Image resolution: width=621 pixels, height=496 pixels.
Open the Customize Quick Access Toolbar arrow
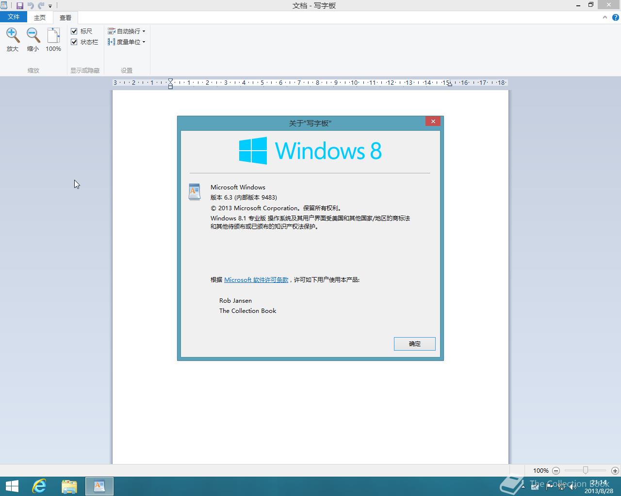click(50, 6)
